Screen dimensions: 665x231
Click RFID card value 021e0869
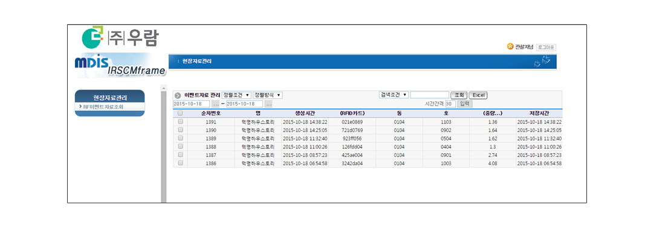point(352,122)
